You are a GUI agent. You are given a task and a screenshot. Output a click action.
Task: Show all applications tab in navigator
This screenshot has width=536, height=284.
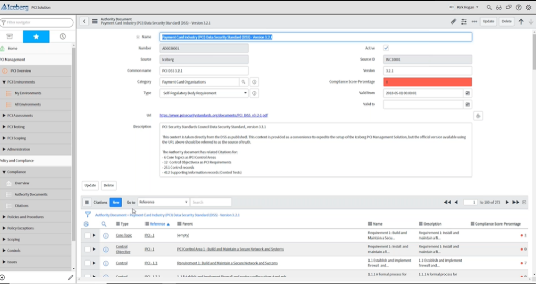pyautogui.click(x=9, y=37)
